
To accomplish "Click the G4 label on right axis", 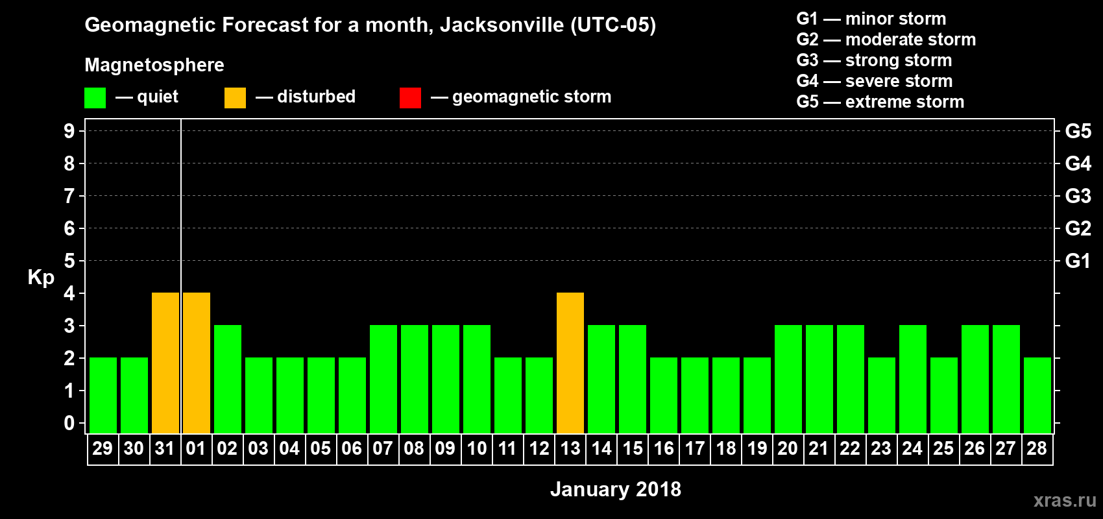I will coord(1078,163).
